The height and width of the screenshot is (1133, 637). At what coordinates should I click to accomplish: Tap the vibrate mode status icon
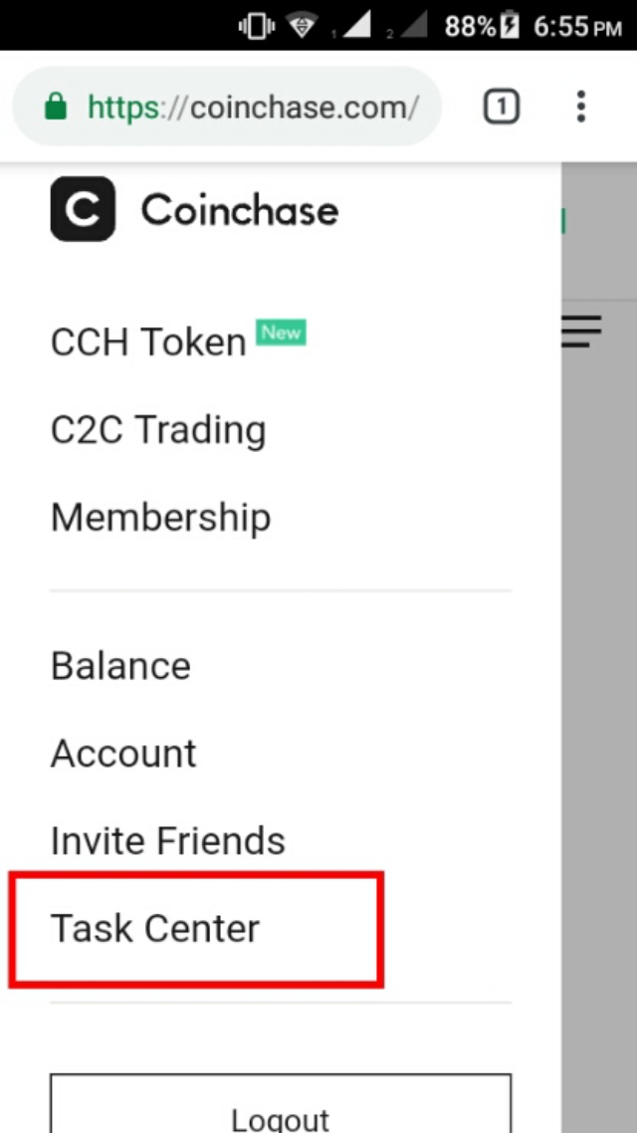257,26
